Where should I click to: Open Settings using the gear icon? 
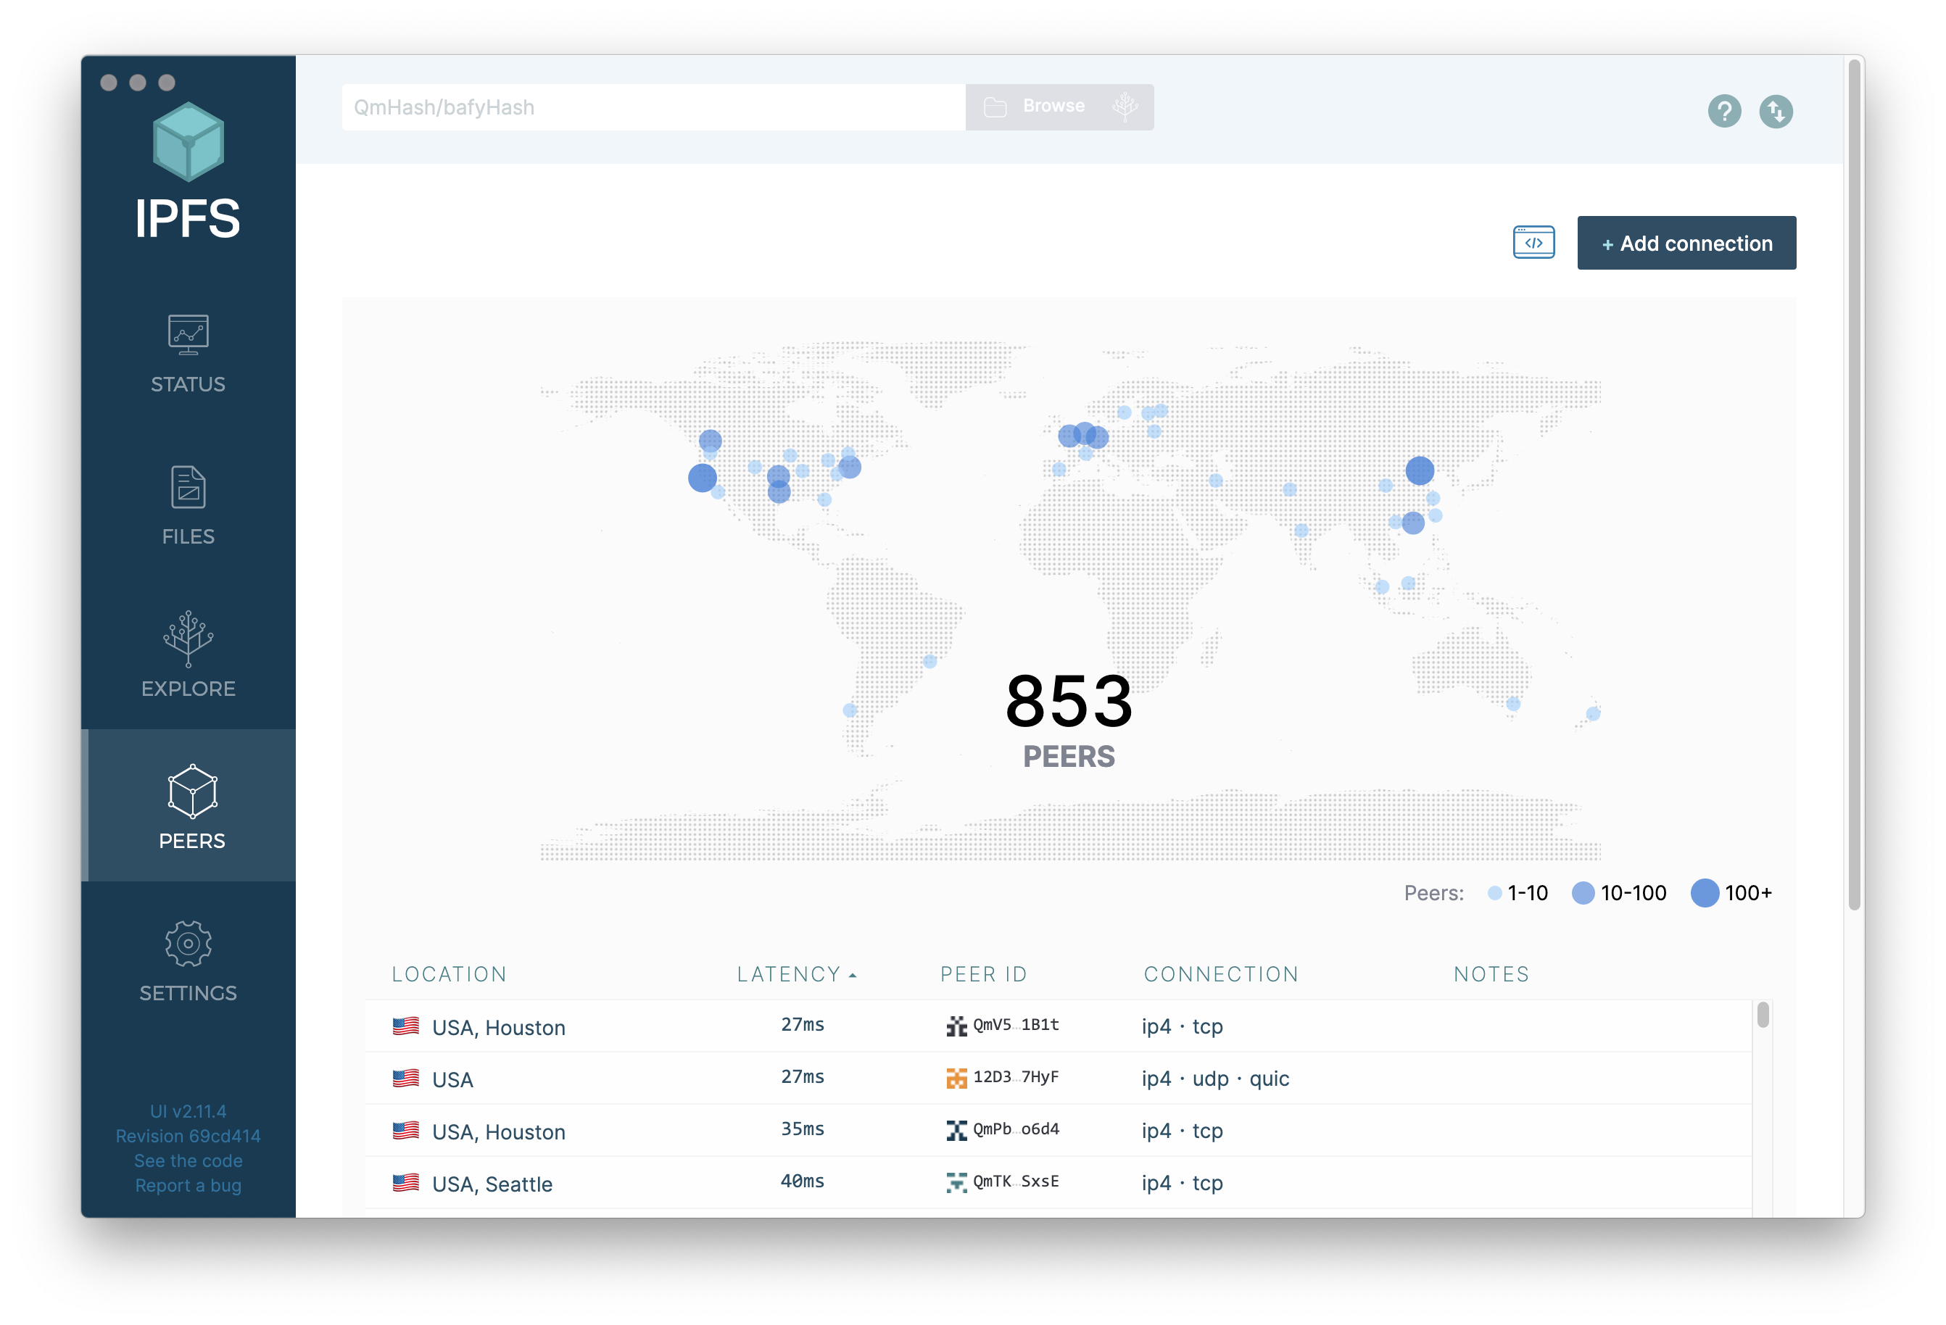click(x=188, y=942)
